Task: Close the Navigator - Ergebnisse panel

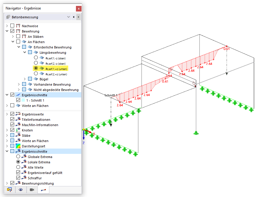Action: click(79, 9)
